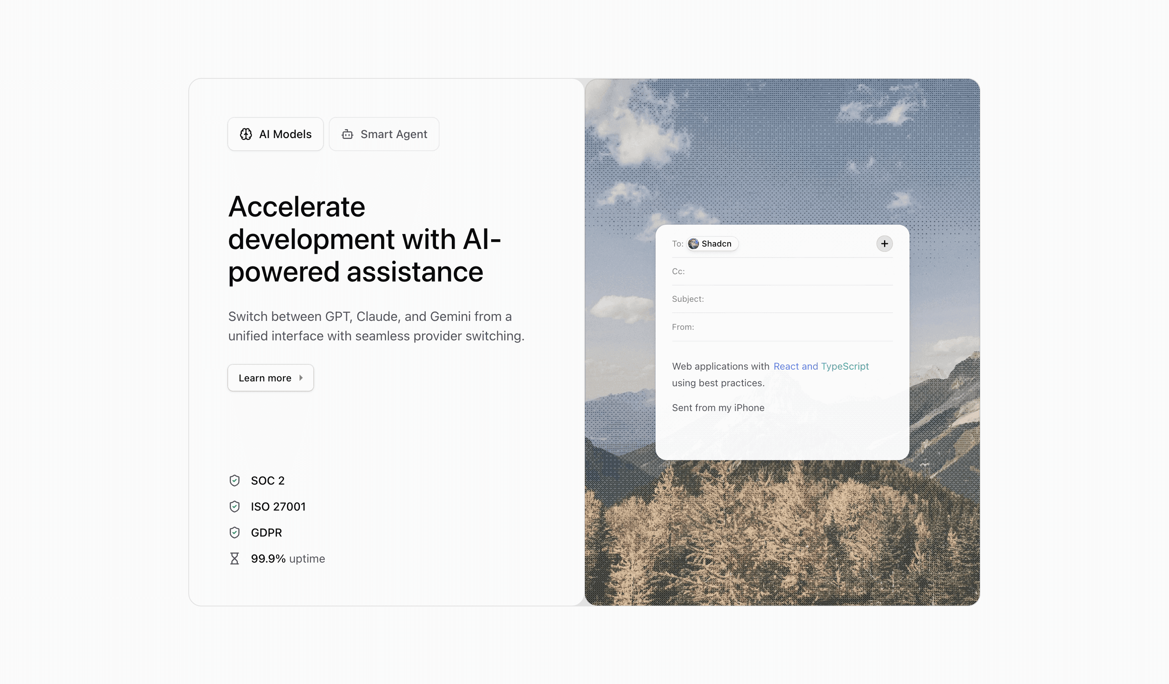1169x684 pixels.
Task: Click the Learn more button
Action: [270, 378]
